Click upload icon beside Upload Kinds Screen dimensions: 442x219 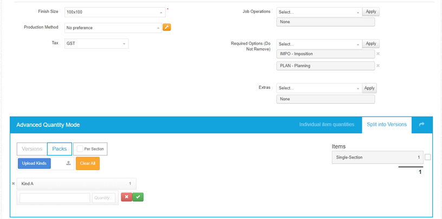[68, 163]
